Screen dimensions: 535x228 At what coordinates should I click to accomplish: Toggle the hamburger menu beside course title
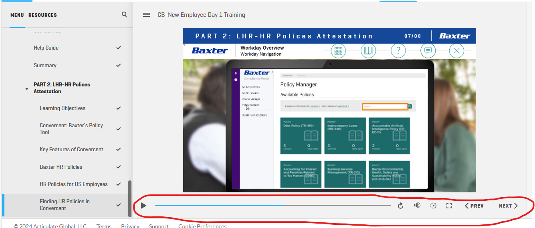pyautogui.click(x=147, y=15)
